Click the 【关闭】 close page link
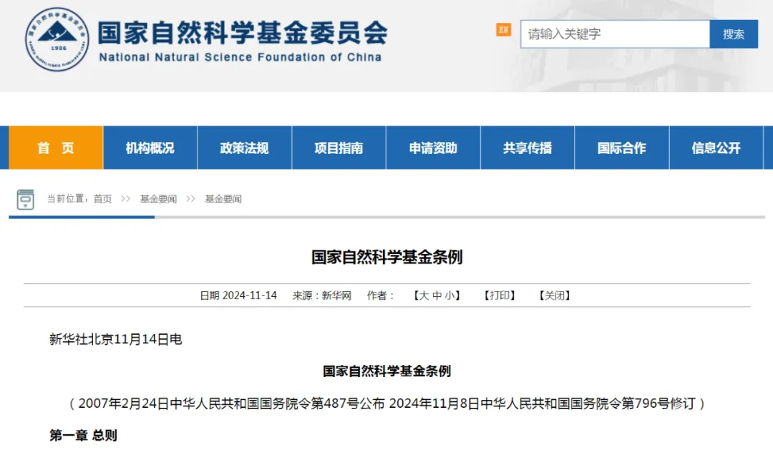 (x=555, y=295)
